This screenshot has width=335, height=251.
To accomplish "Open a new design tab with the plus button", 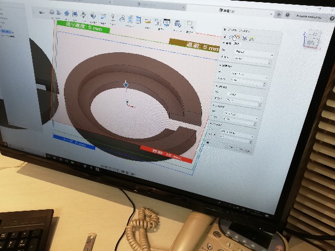I will point(278,15).
